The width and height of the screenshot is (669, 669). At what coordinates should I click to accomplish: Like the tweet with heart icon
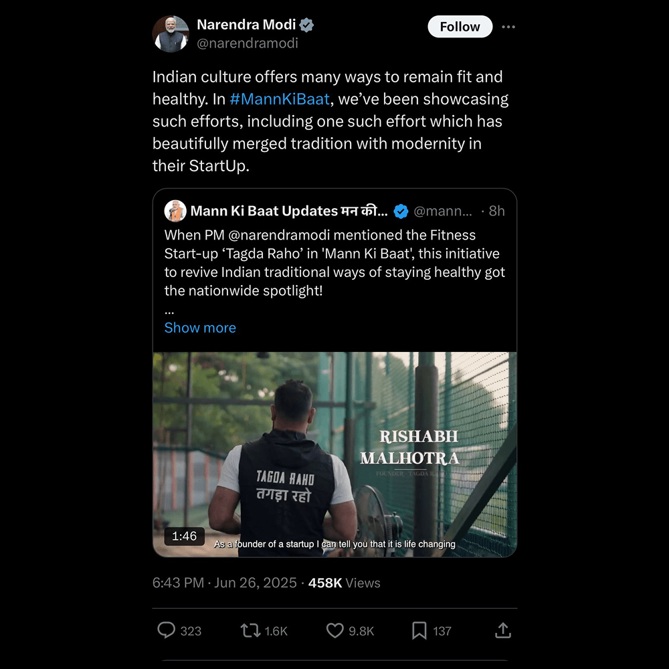[x=334, y=630]
